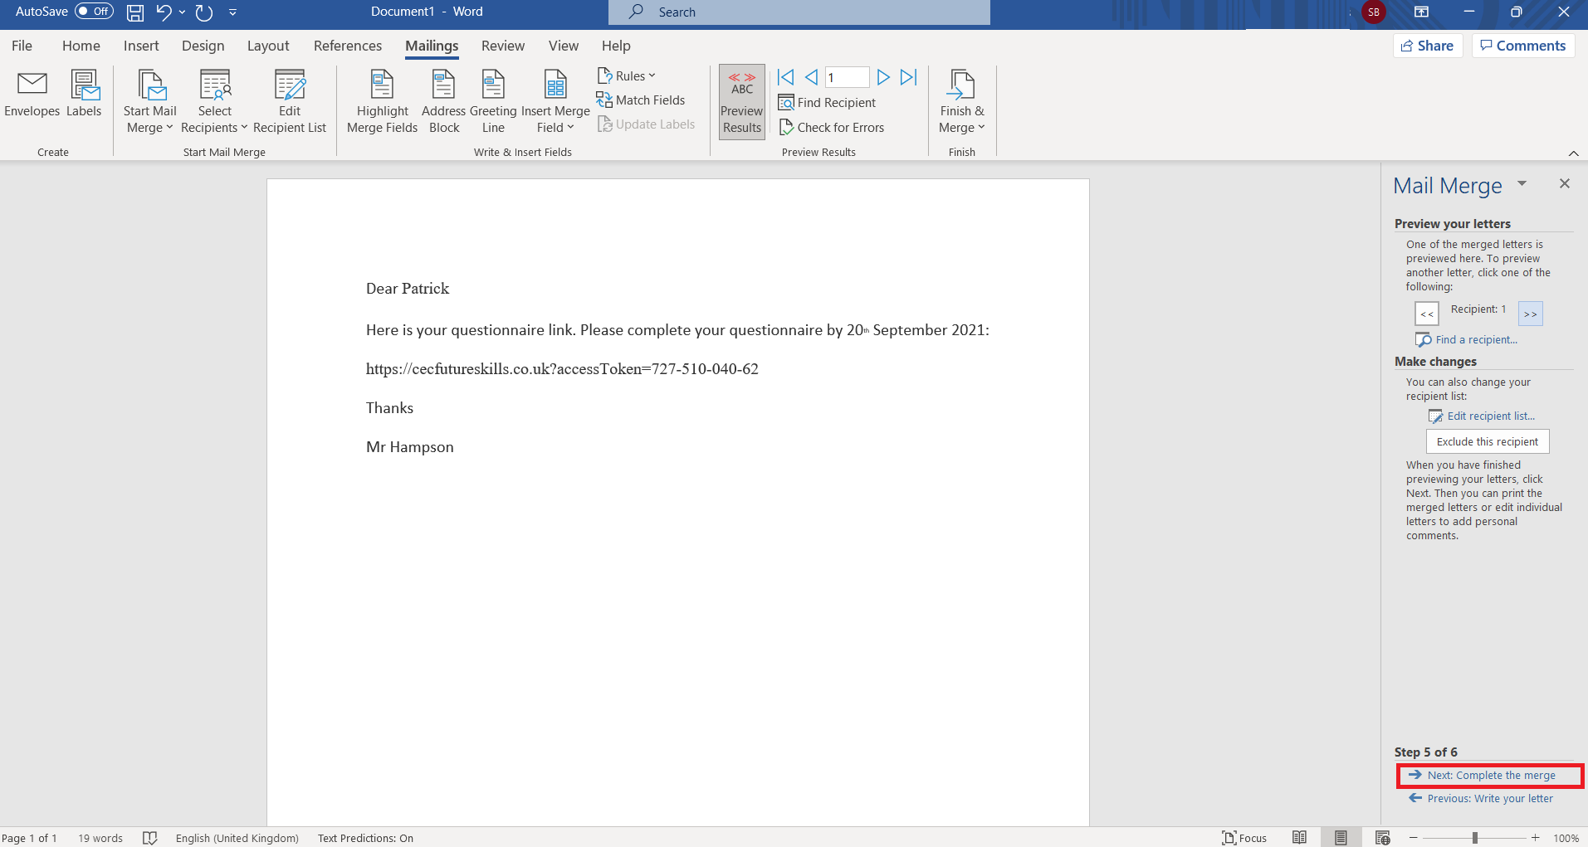Click Match Fields
Screen dimensions: 1588x847
[641, 100]
